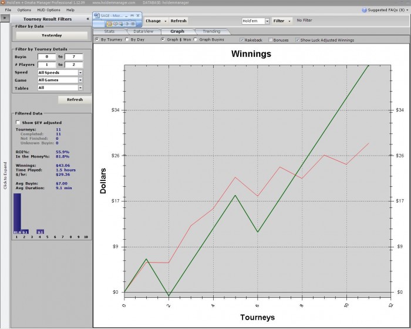Image resolution: width=411 pixels, height=329 pixels.
Task: Collapse the Tourney Result Filters panel
Action: [x=88, y=19]
